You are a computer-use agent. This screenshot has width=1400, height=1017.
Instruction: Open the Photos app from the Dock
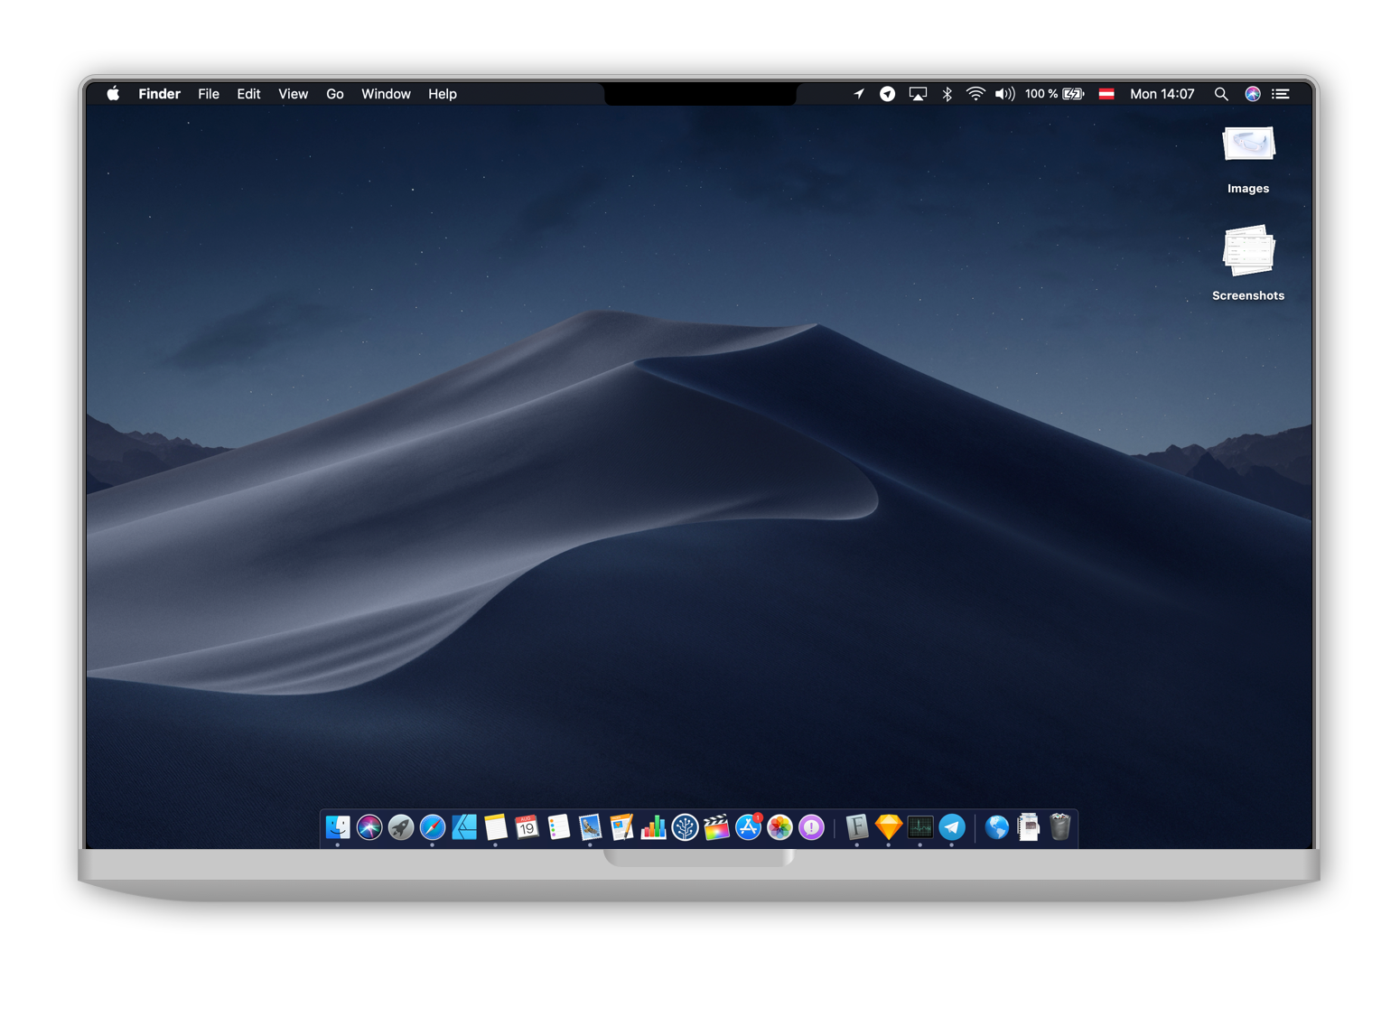[x=778, y=827]
